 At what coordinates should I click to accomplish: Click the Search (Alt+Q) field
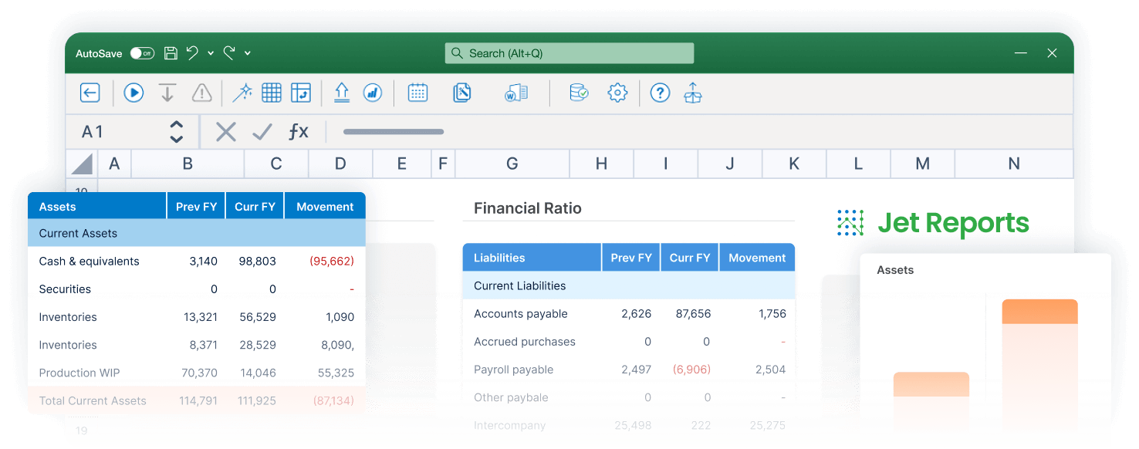(x=569, y=53)
